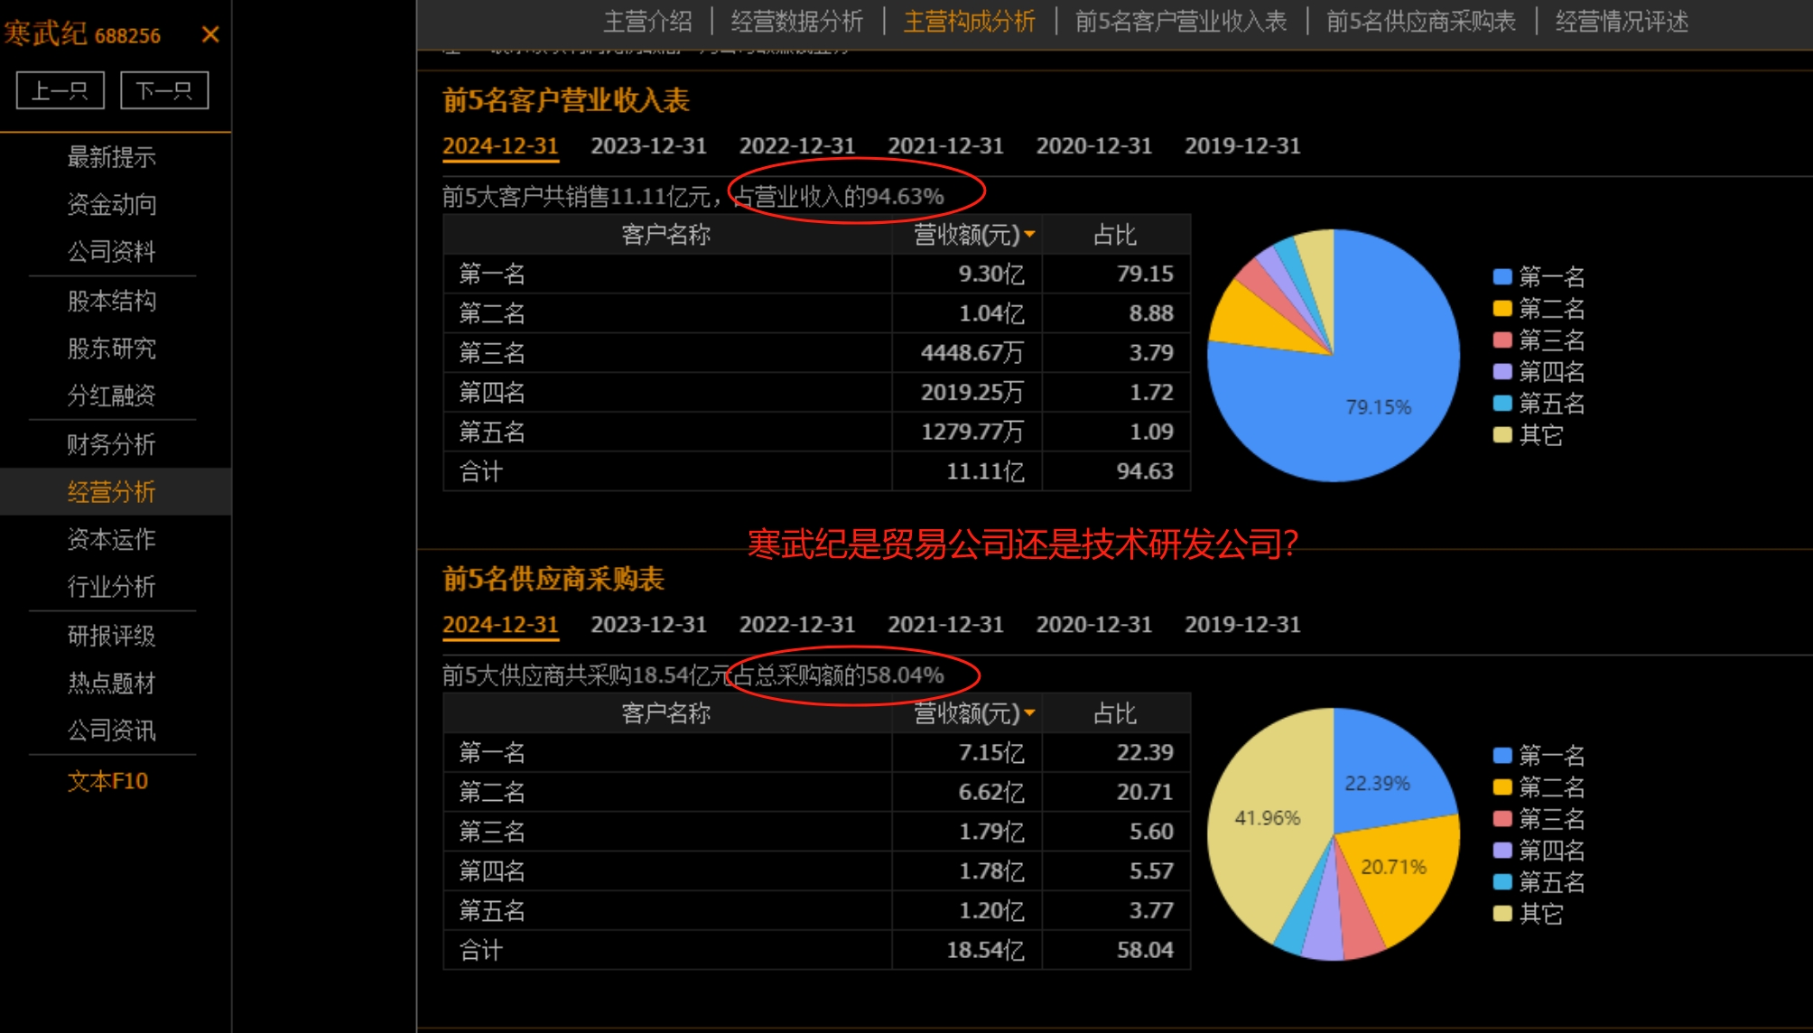Sort supplier table by 营收额(元) arrow
Image resolution: width=1813 pixels, height=1033 pixels.
click(1029, 713)
